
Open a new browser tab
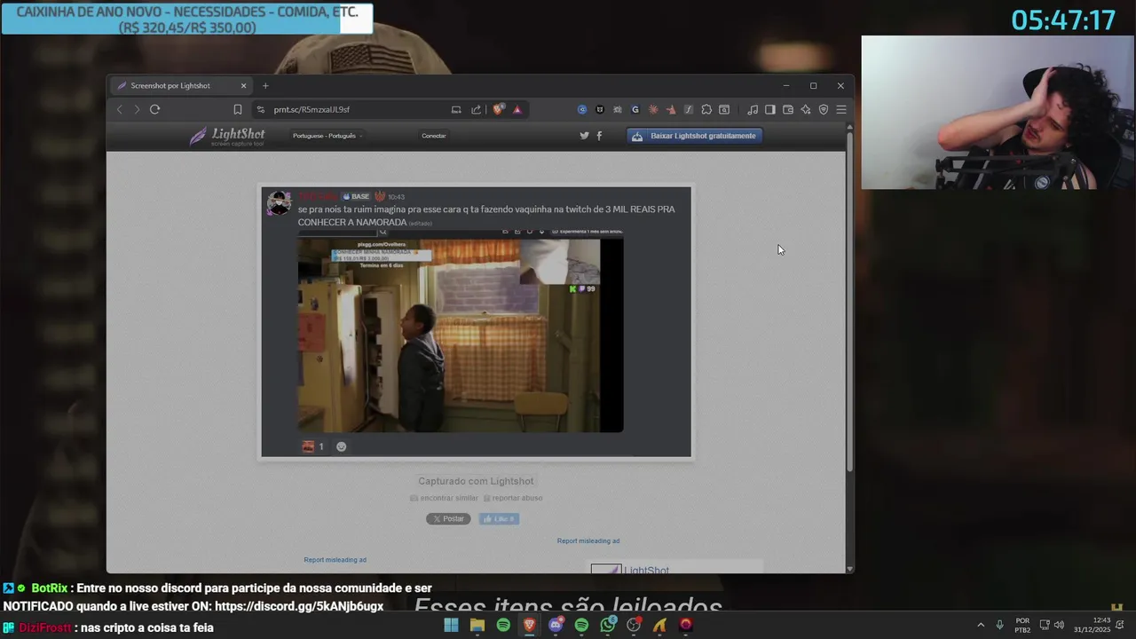coord(265,85)
